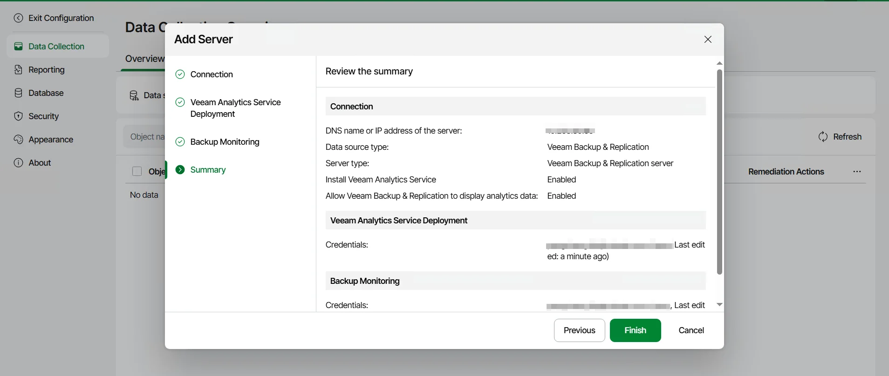
Task: Go to the Connection wizard step
Action: [x=212, y=74]
